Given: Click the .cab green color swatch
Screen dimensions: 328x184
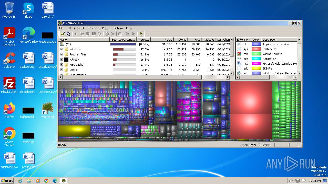Looking at the screenshot, I should tap(256, 54).
